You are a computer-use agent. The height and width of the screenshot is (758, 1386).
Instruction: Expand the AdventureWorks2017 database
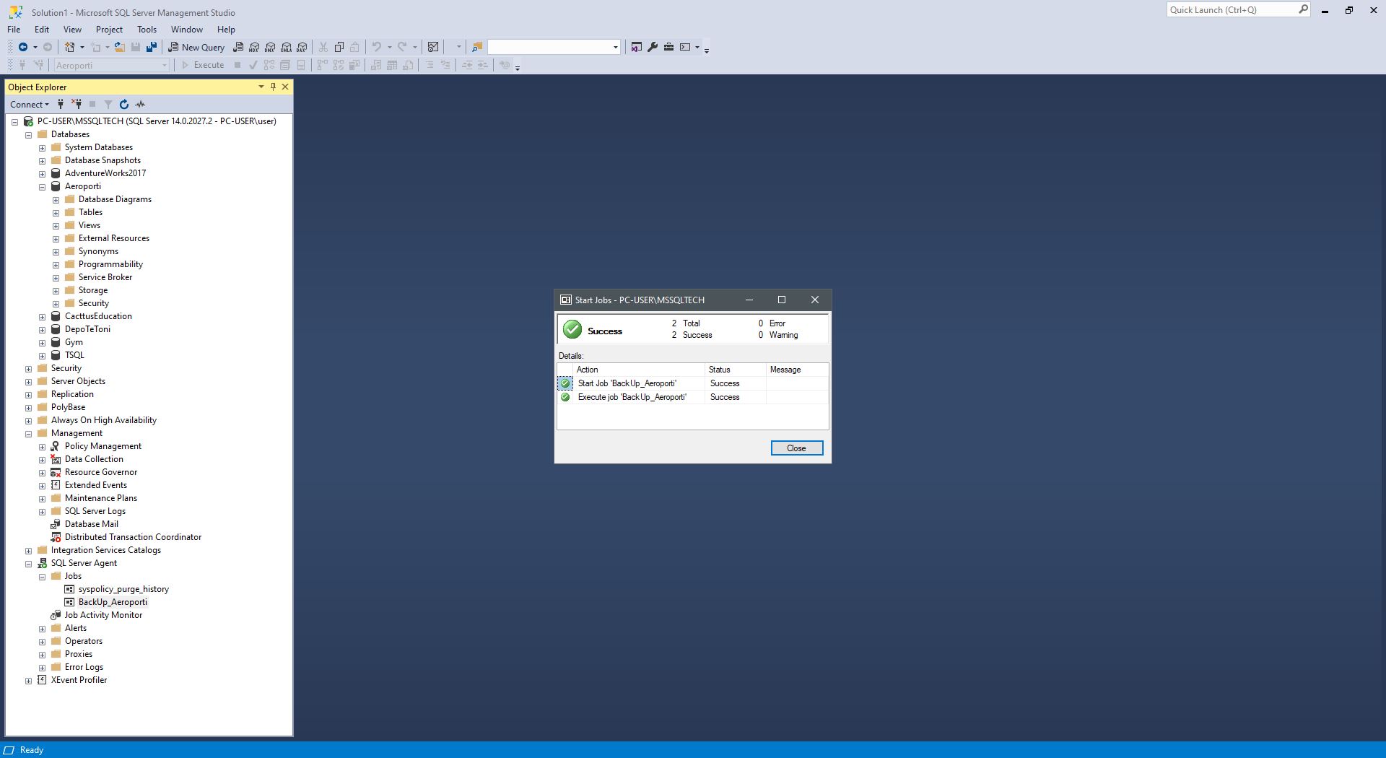(42, 174)
